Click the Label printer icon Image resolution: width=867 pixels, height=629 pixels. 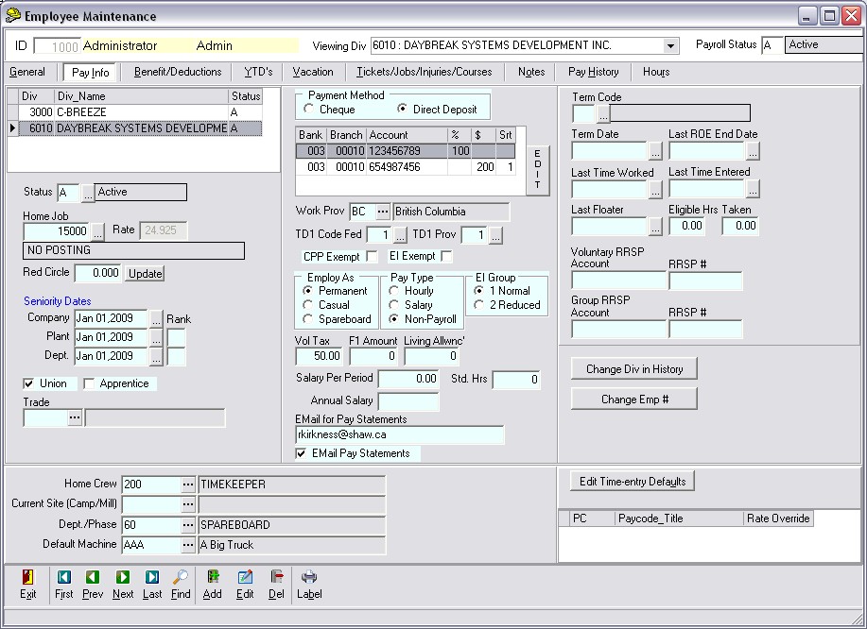pos(309,577)
